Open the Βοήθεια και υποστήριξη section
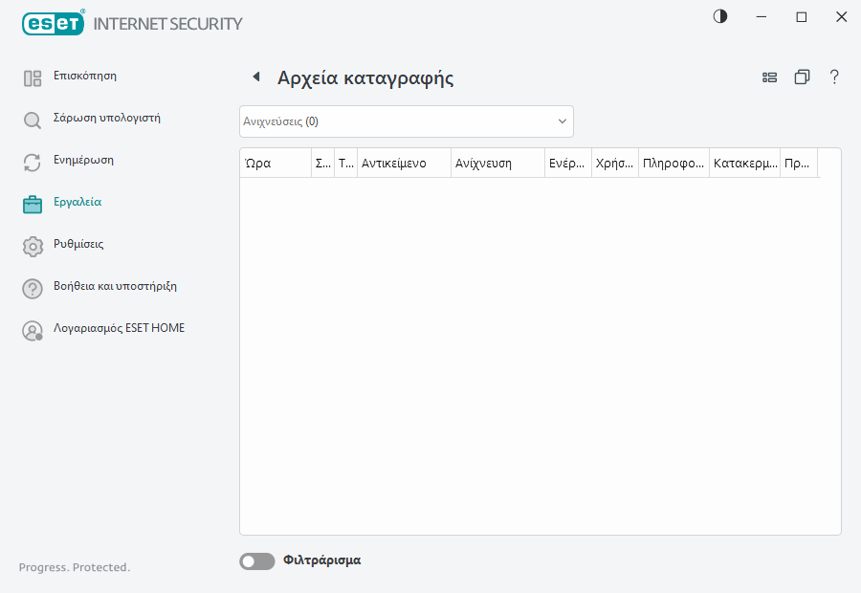Viewport: 861px width, 593px height. (x=114, y=287)
